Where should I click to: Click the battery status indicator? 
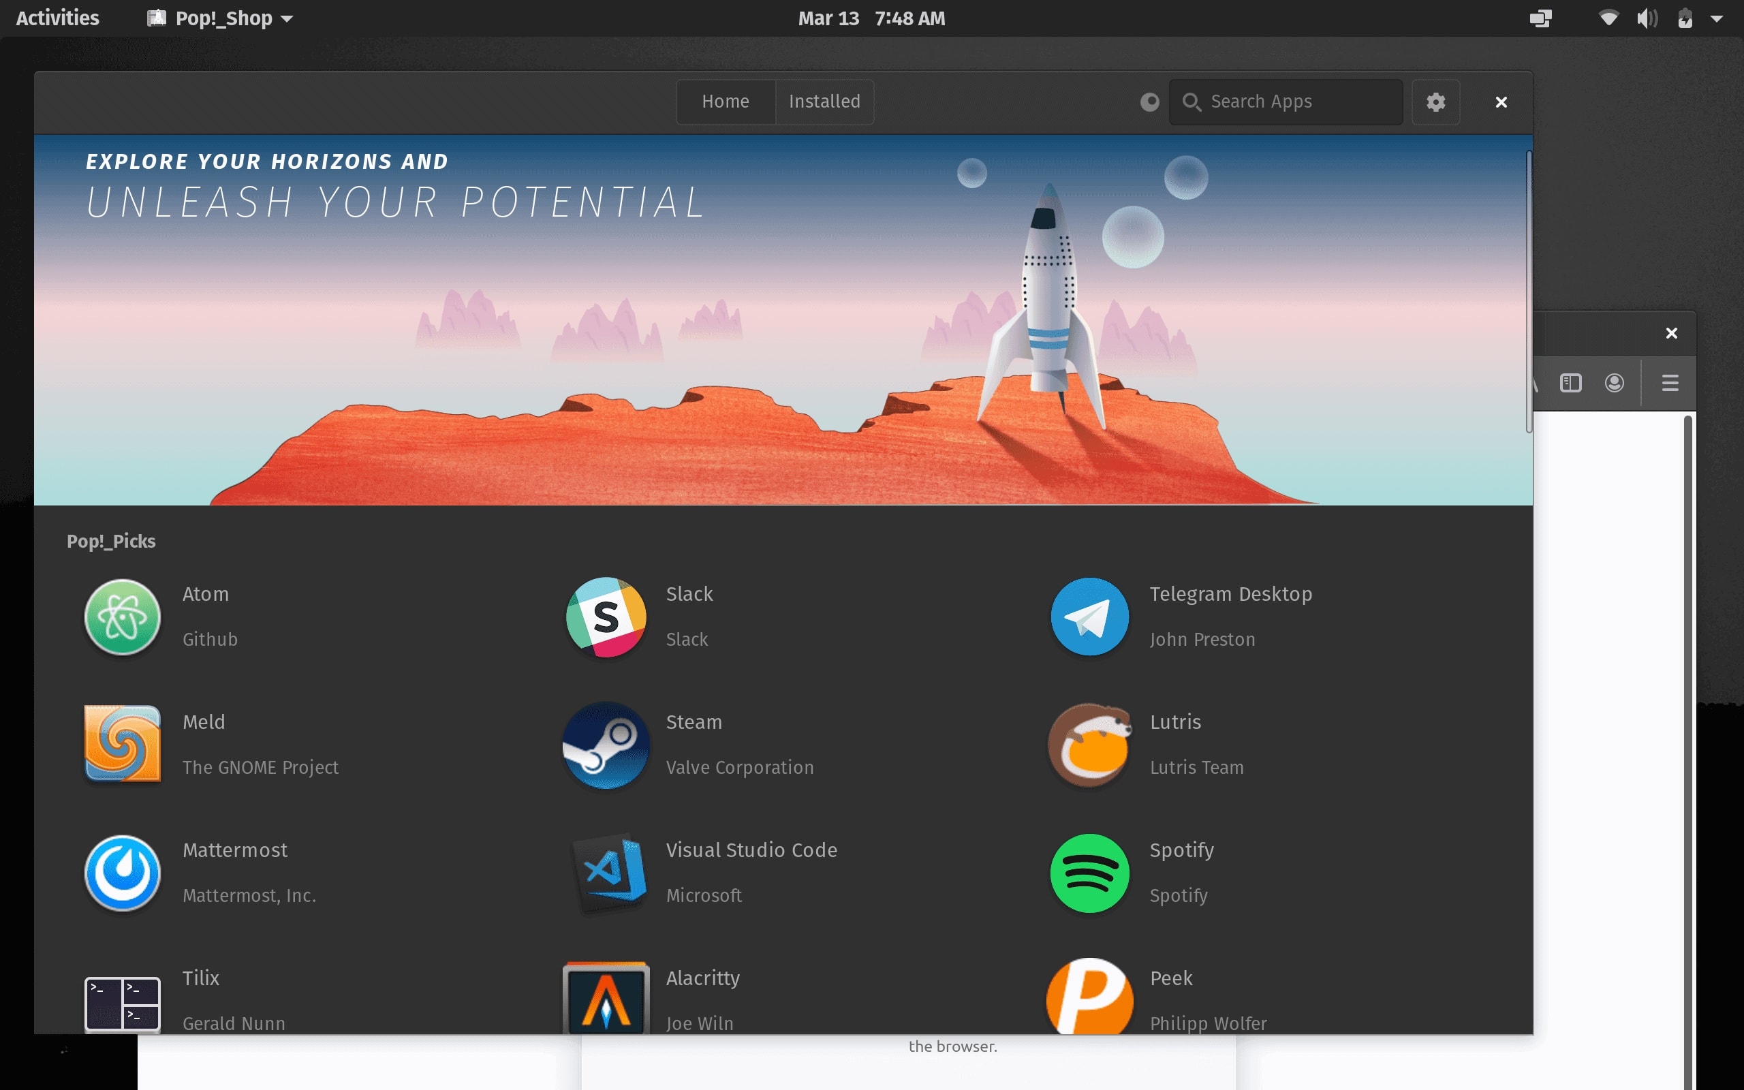[x=1685, y=18]
